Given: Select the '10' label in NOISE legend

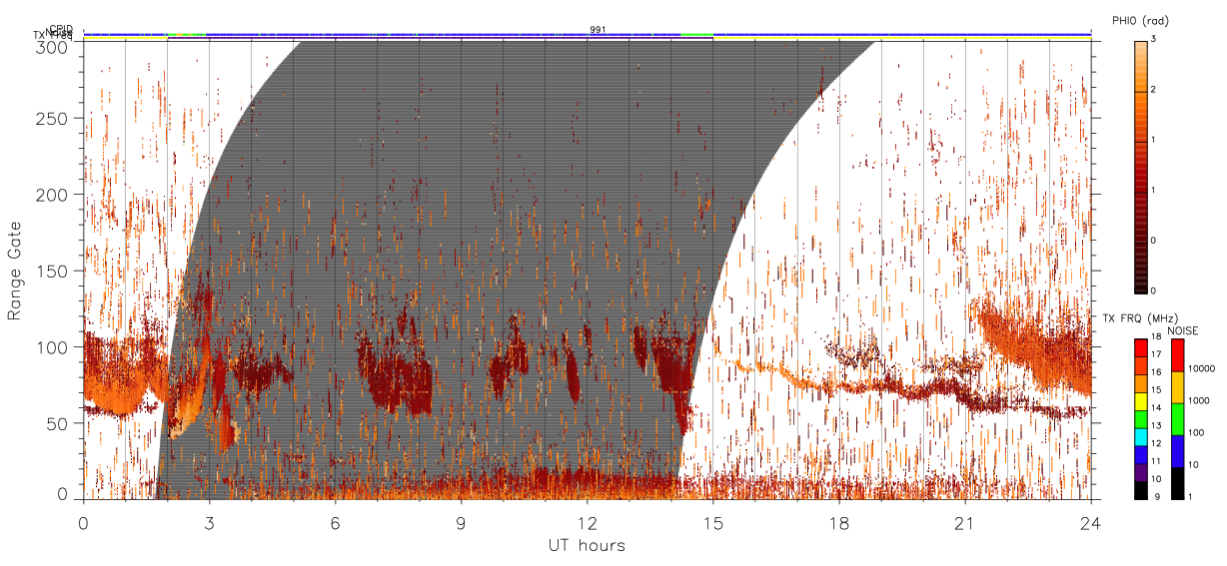Looking at the screenshot, I should tap(1193, 467).
